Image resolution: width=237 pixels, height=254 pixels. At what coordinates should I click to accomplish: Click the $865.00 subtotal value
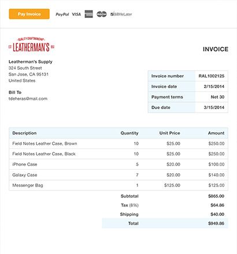point(216,196)
